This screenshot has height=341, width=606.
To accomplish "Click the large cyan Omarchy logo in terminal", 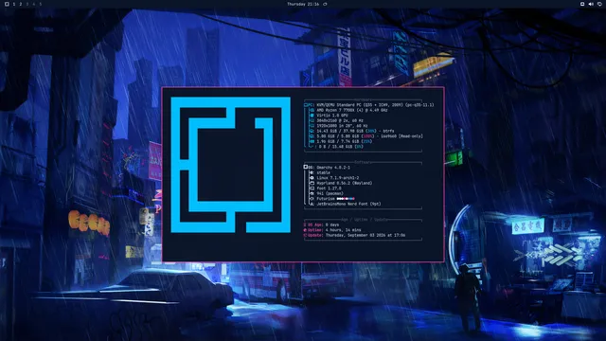I will point(231,165).
